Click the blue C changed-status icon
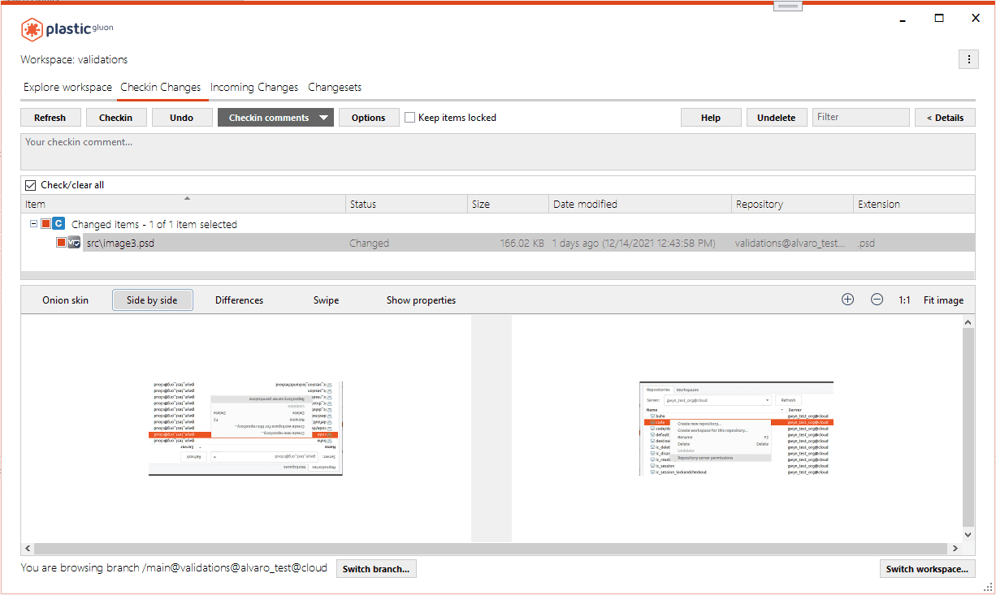The height and width of the screenshot is (595, 996). click(x=58, y=224)
